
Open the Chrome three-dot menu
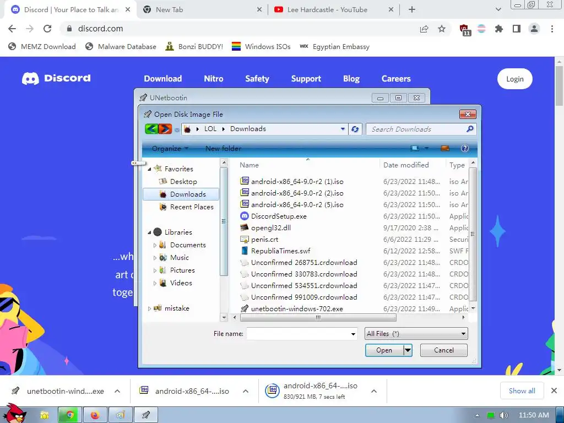pyautogui.click(x=552, y=29)
